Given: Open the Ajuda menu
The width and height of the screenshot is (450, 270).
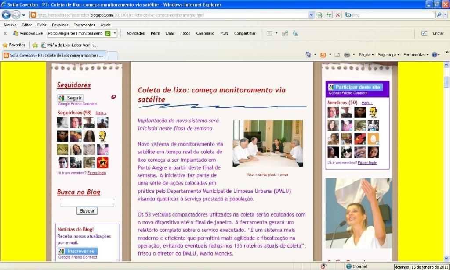Looking at the screenshot, I should pyautogui.click(x=105, y=25).
